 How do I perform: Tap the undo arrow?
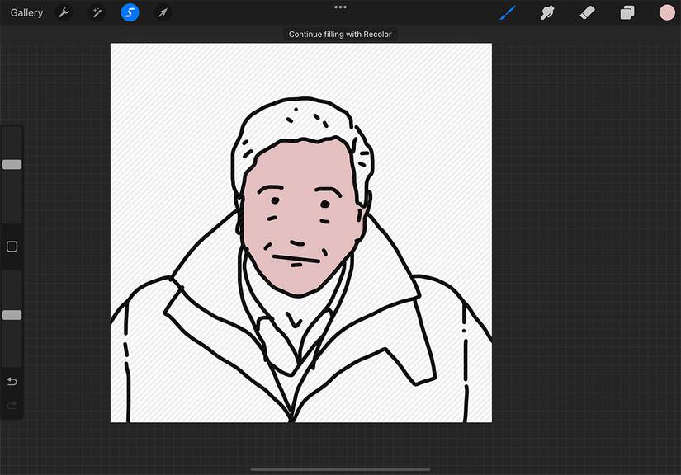pyautogui.click(x=12, y=382)
